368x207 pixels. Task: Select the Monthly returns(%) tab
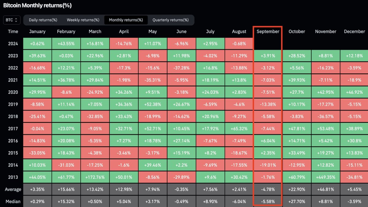point(126,20)
